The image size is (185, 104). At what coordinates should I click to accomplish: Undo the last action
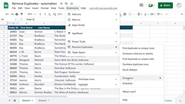click(x=7, y=14)
